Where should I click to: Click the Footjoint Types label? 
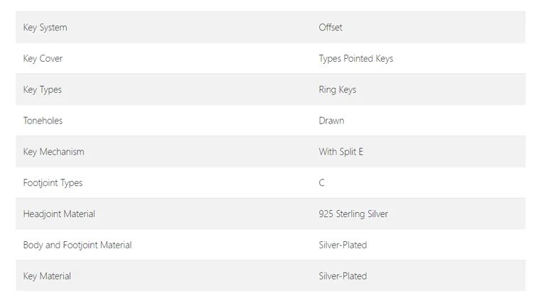pos(53,183)
